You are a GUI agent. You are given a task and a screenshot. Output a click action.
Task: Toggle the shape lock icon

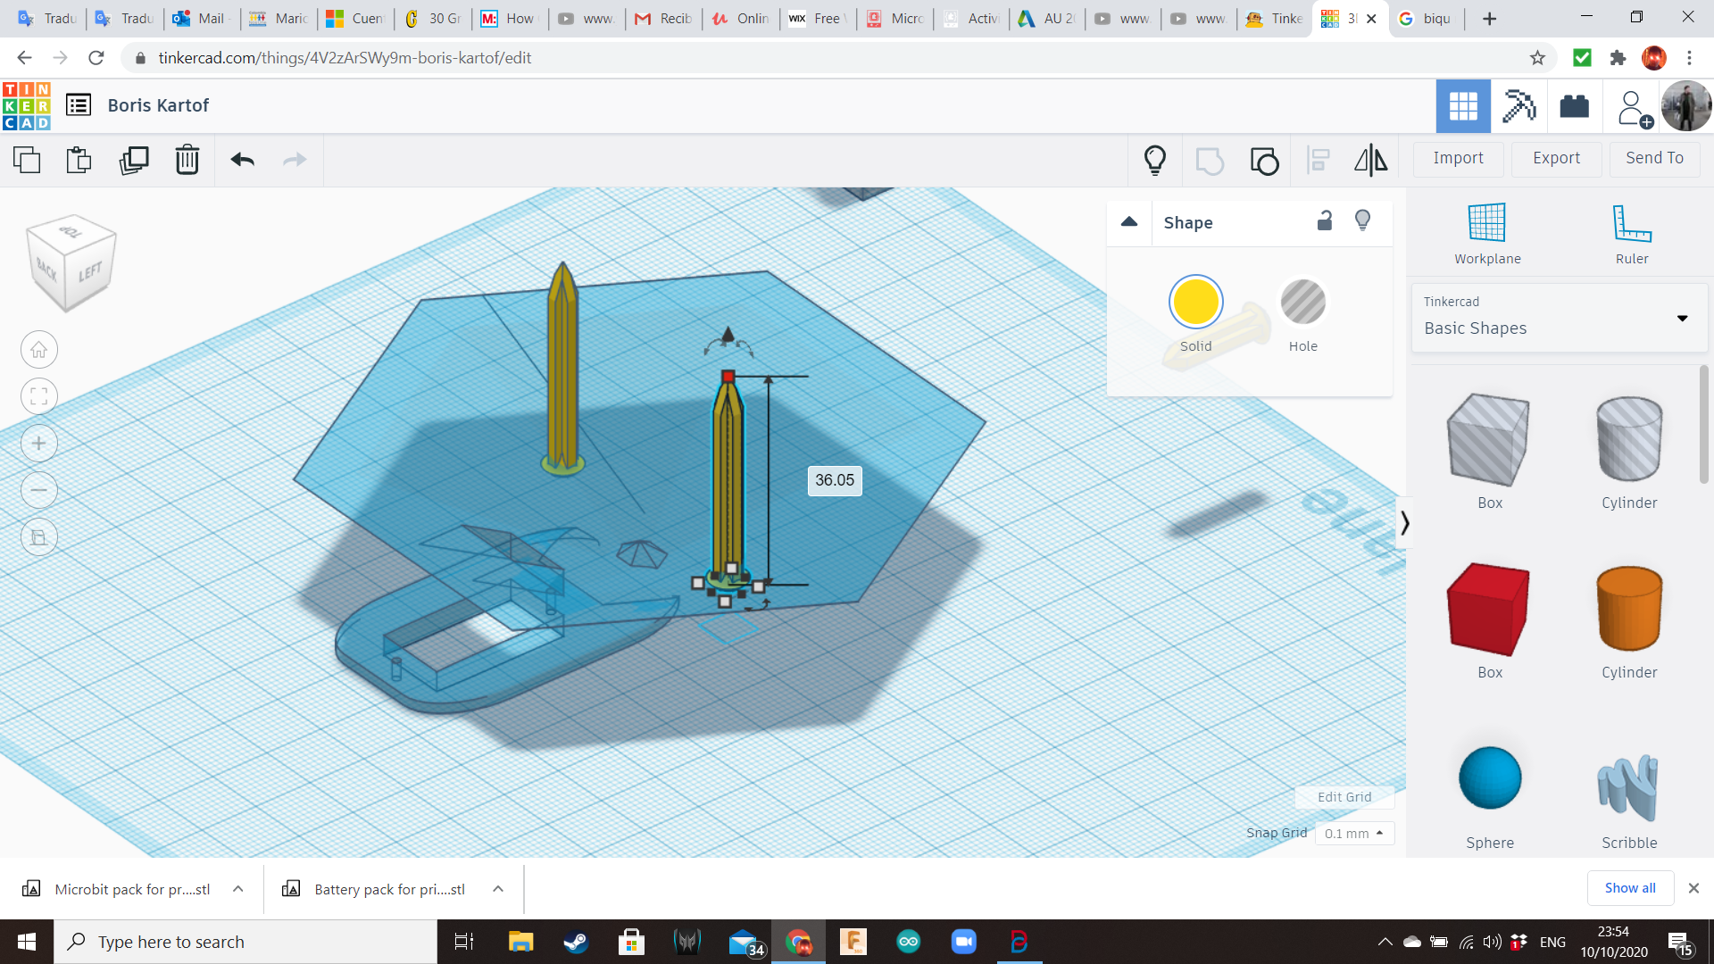click(1325, 221)
